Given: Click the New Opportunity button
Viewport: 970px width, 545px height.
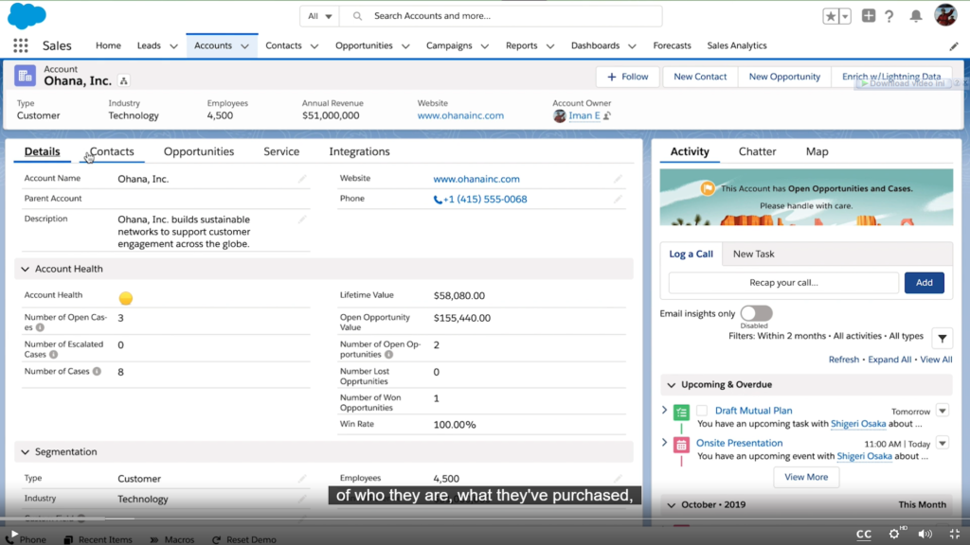Looking at the screenshot, I should coord(783,77).
